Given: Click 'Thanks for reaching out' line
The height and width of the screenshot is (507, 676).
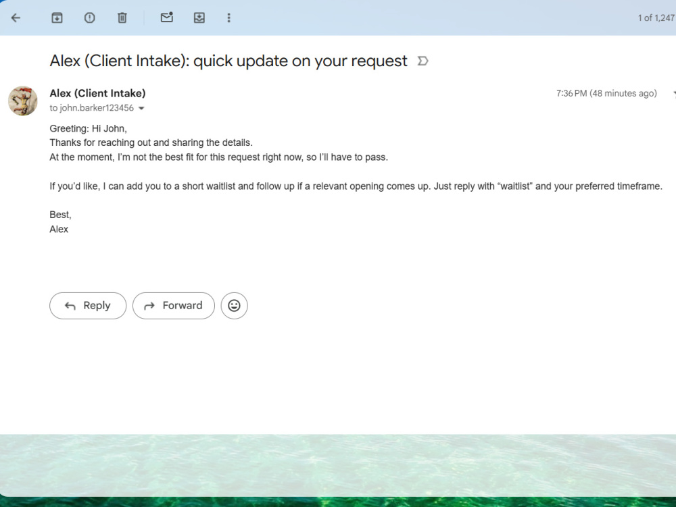Looking at the screenshot, I should click(151, 143).
